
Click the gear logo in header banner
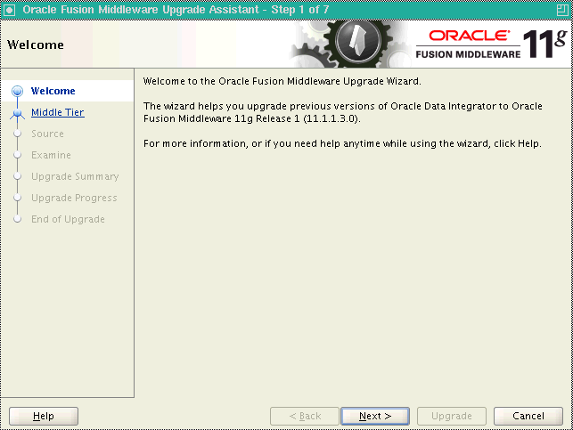tap(351, 44)
